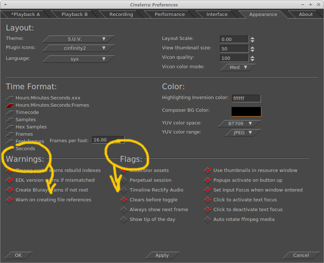Expand the YUV color space BT709 dropdown

pos(239,123)
